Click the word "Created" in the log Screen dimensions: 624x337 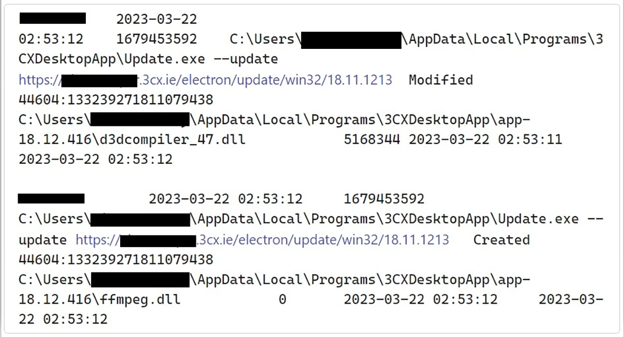[501, 240]
